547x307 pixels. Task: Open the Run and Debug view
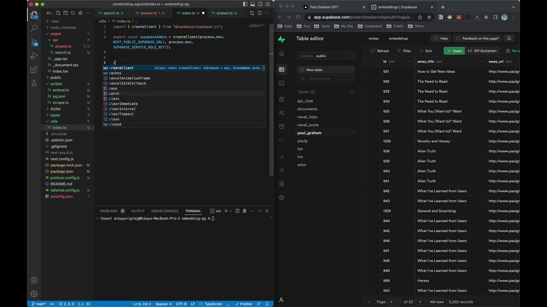tap(34, 56)
